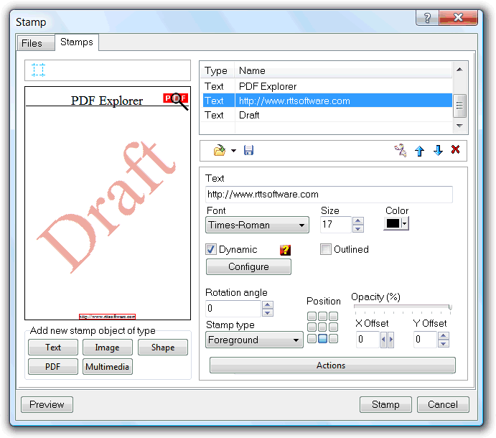
Task: Open the Foreground stamp type dropdown
Action: coord(254,340)
